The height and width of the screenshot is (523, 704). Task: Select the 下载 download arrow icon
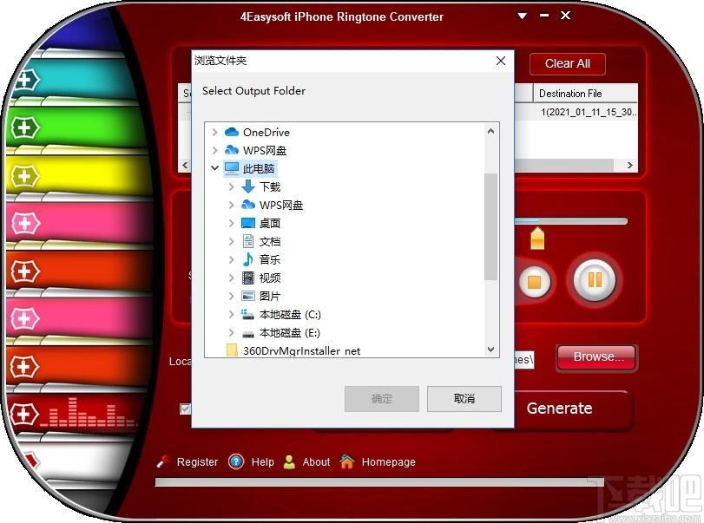point(248,186)
